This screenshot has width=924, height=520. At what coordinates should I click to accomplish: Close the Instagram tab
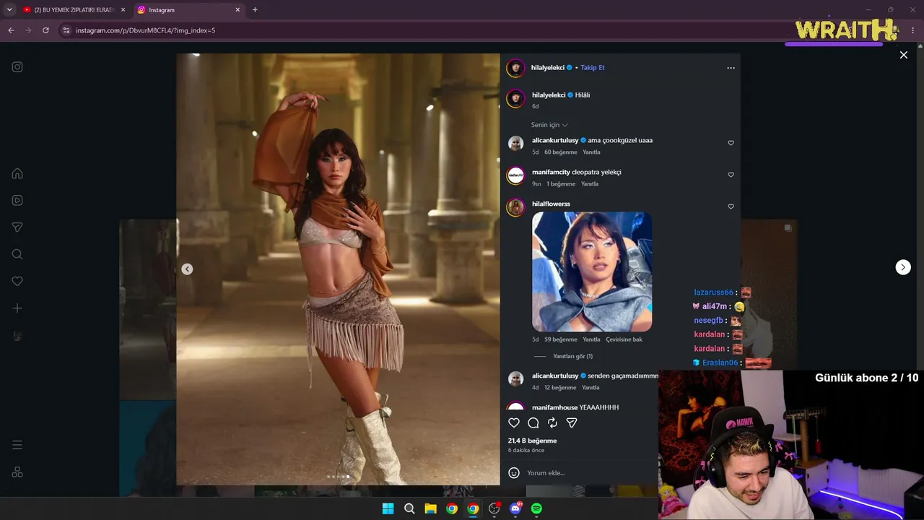(x=237, y=10)
